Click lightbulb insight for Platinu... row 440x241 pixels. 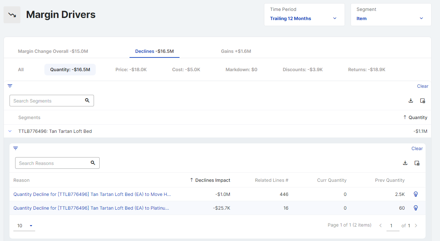pyautogui.click(x=415, y=208)
